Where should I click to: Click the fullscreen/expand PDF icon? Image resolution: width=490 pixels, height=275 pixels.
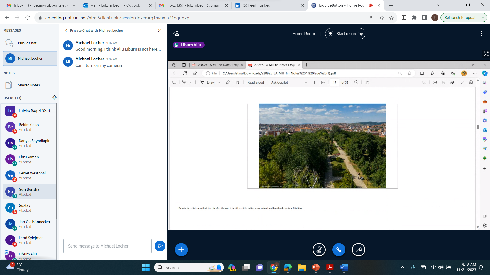(x=462, y=82)
